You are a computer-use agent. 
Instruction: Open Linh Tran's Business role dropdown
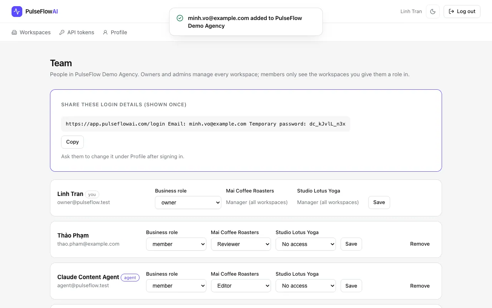(188, 203)
